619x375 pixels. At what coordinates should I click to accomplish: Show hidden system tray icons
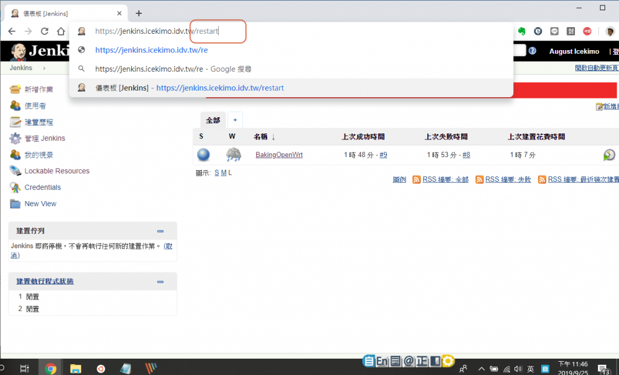pos(481,369)
